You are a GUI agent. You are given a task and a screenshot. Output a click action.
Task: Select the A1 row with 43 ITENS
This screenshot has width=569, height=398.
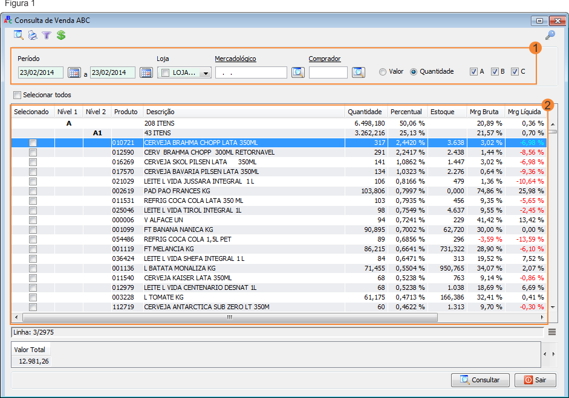[279, 133]
